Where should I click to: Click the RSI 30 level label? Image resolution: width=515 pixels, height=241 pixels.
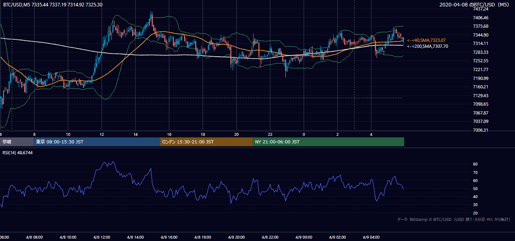(476, 205)
